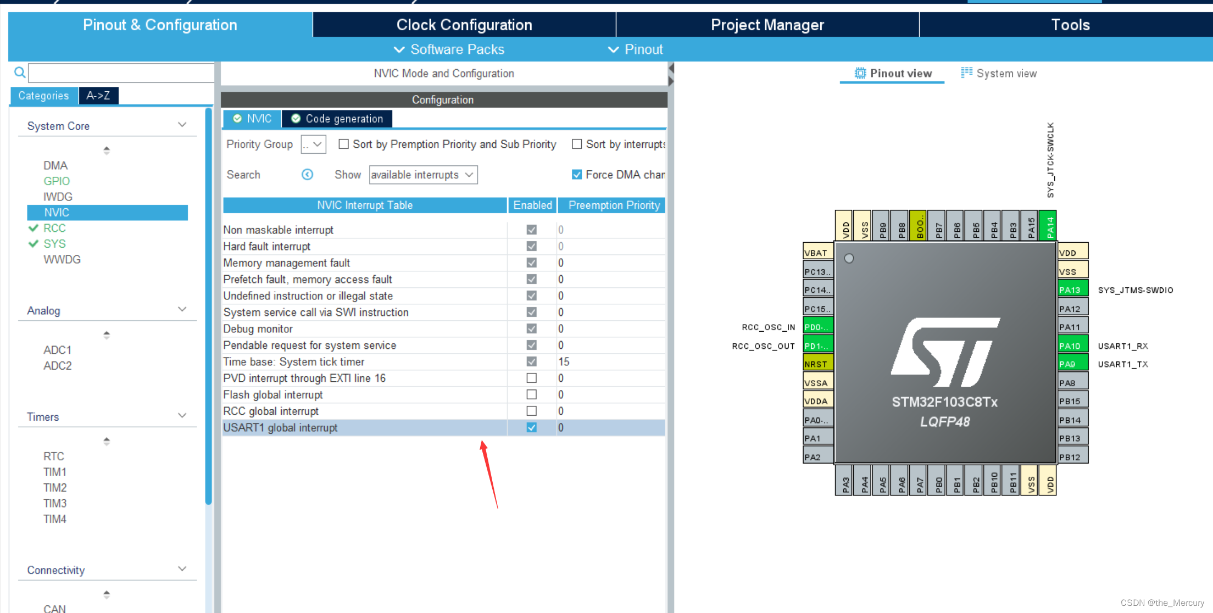The width and height of the screenshot is (1213, 613).
Task: Open the Show available interrupts dropdown
Action: click(x=423, y=175)
